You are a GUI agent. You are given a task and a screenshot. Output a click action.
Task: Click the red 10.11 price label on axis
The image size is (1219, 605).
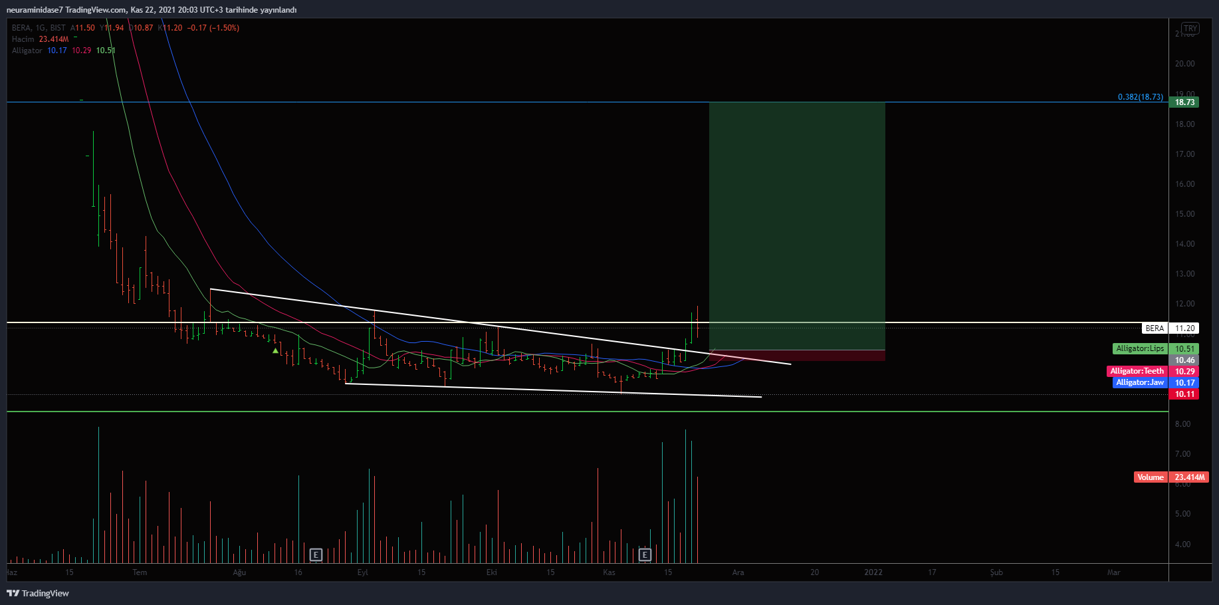[1184, 394]
